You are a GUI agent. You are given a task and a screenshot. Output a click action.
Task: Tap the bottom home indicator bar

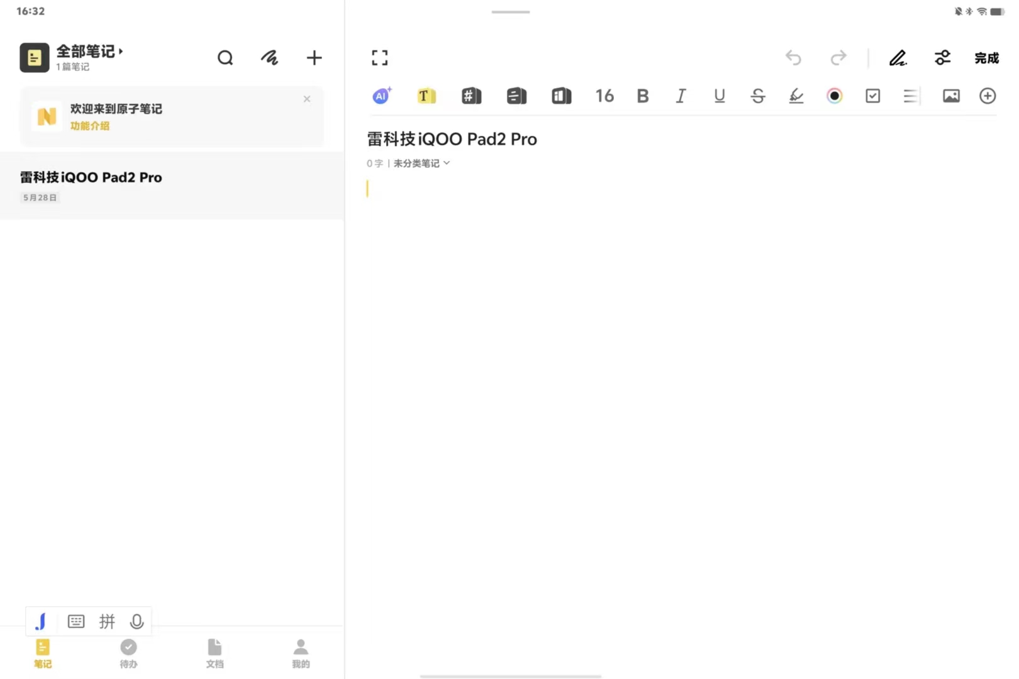(511, 676)
